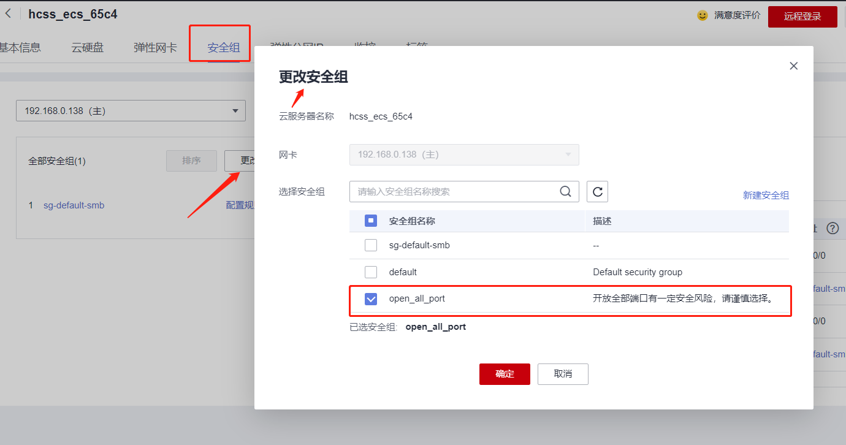Click the sg-default-smb name in dialog table
846x445 pixels.
419,245
